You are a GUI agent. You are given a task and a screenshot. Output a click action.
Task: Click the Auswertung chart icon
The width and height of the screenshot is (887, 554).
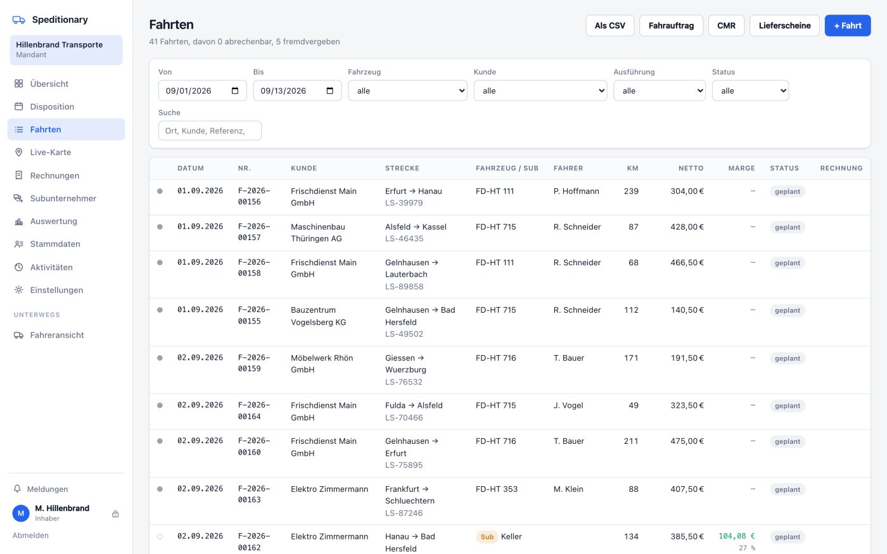coord(19,221)
